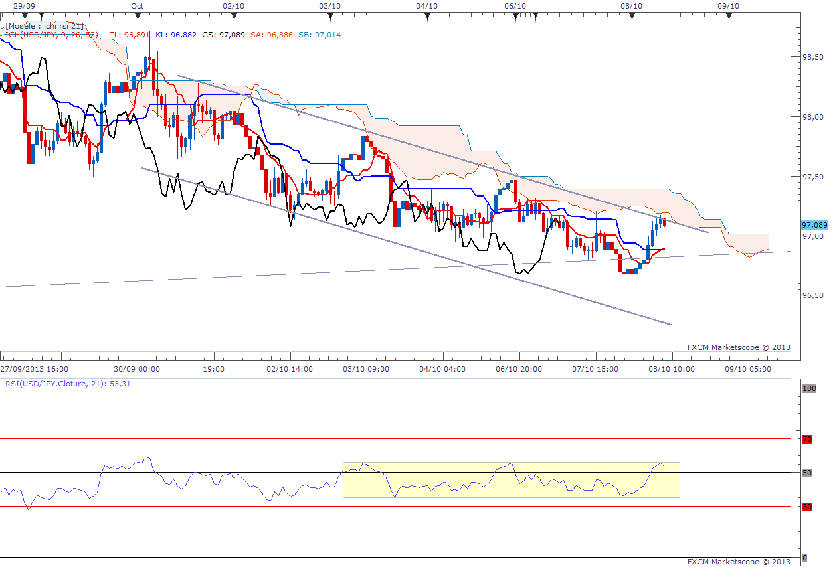Click the SB: 97,014 Senkou B value

click(x=320, y=35)
